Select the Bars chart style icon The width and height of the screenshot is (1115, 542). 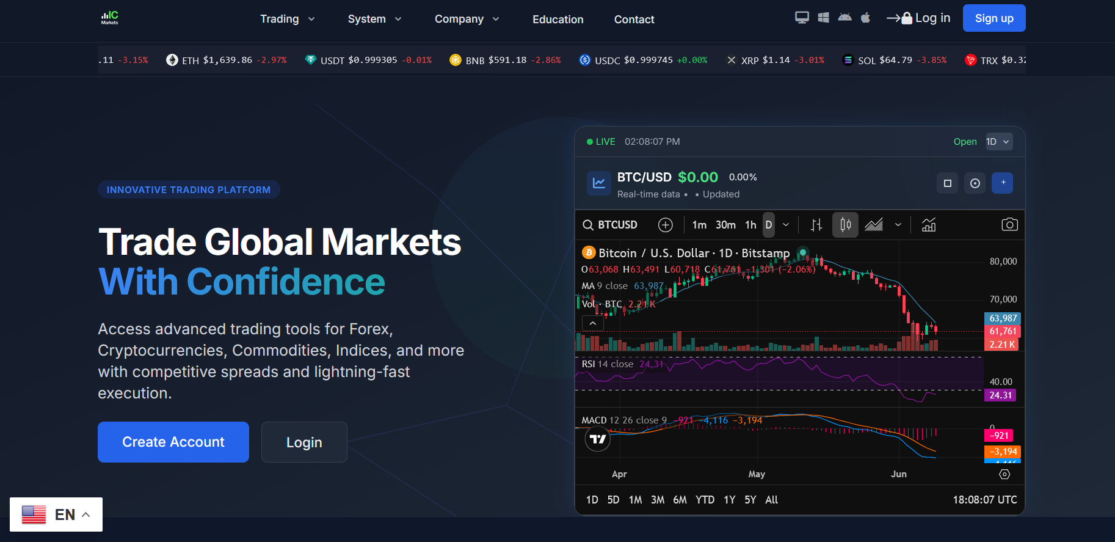coord(816,225)
